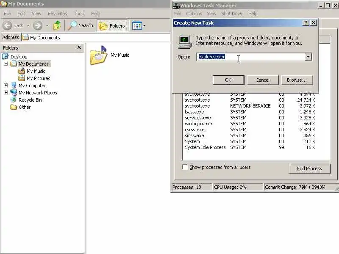Click NETWORK SERVICE user name cell
The height and width of the screenshot is (254, 339).
[x=250, y=106]
